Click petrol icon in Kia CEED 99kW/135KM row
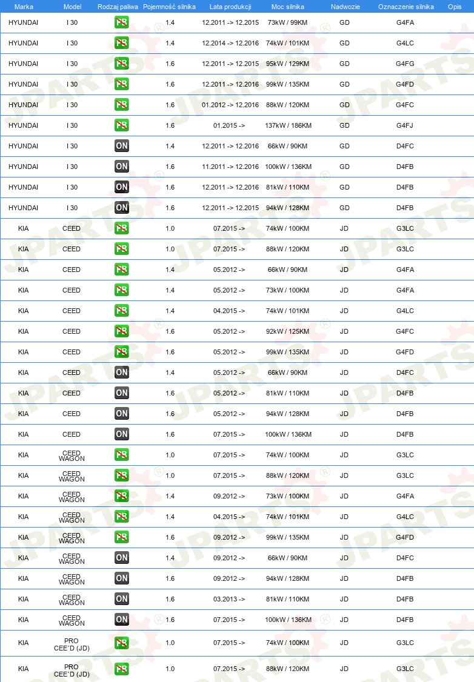Screen dimensions: 474x682 [x=121, y=351]
